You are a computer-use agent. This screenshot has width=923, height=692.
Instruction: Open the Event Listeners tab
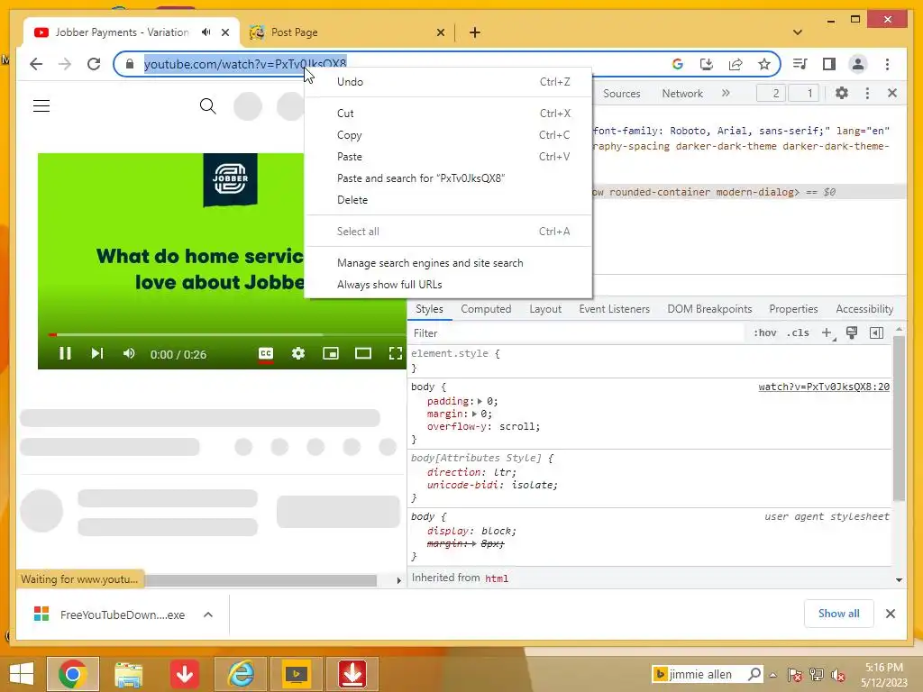[x=614, y=309]
